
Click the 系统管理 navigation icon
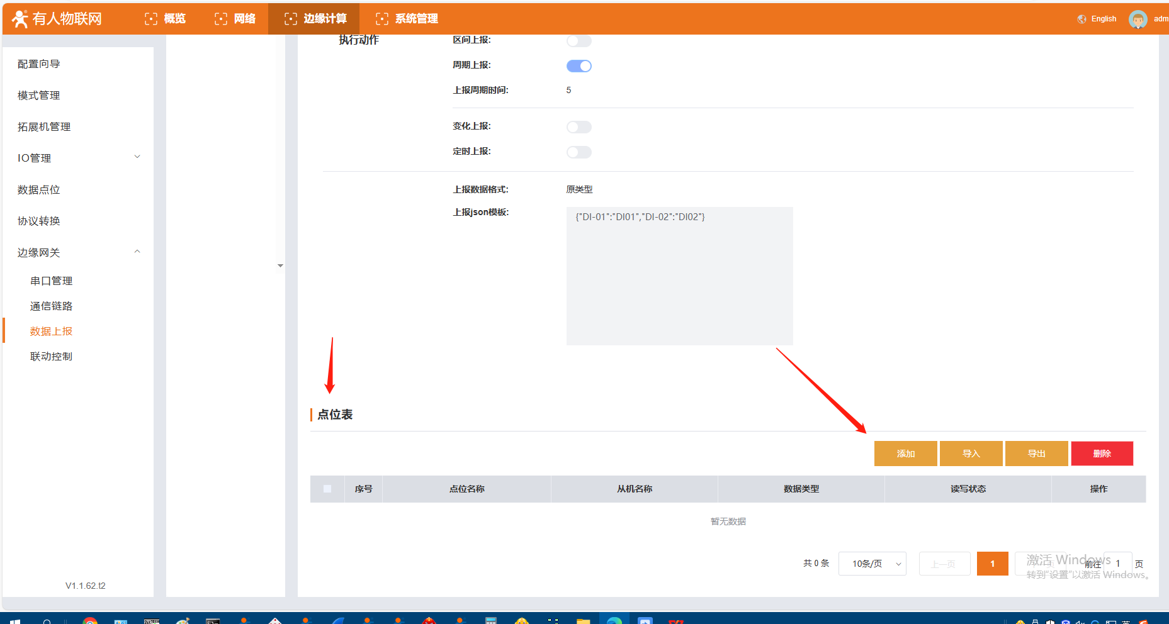[382, 19]
